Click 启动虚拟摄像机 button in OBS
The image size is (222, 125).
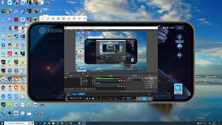[151, 82]
